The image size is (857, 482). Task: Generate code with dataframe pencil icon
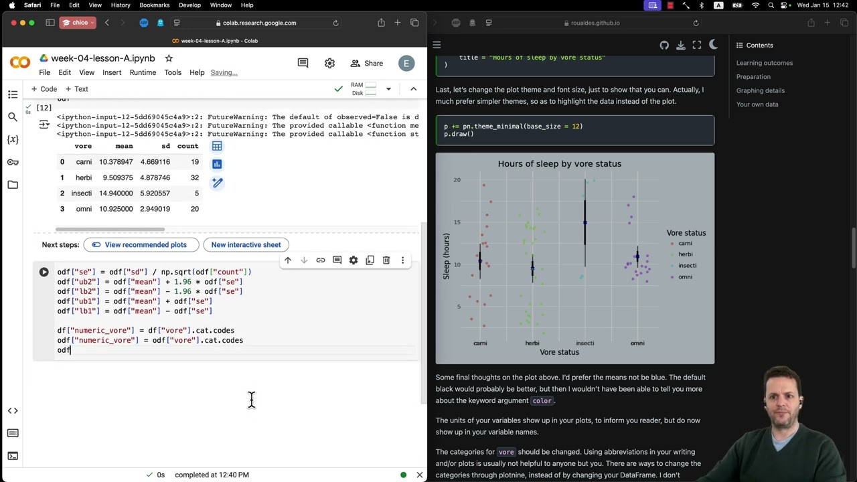217,182
